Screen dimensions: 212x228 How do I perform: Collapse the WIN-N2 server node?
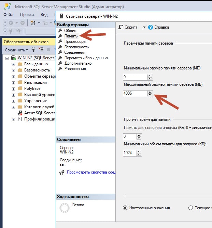(7, 58)
